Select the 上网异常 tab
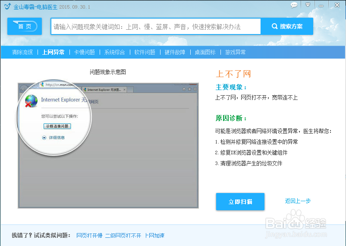The image size is (346, 246). (53, 52)
